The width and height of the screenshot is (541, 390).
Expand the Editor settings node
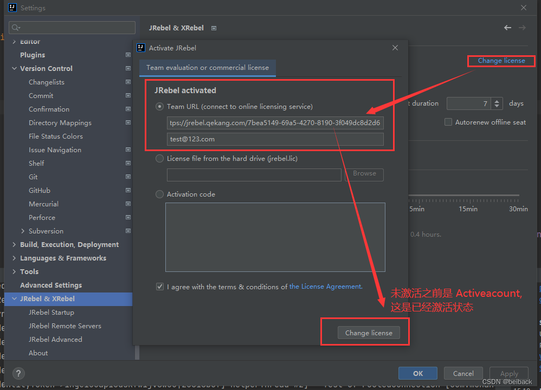pos(14,41)
